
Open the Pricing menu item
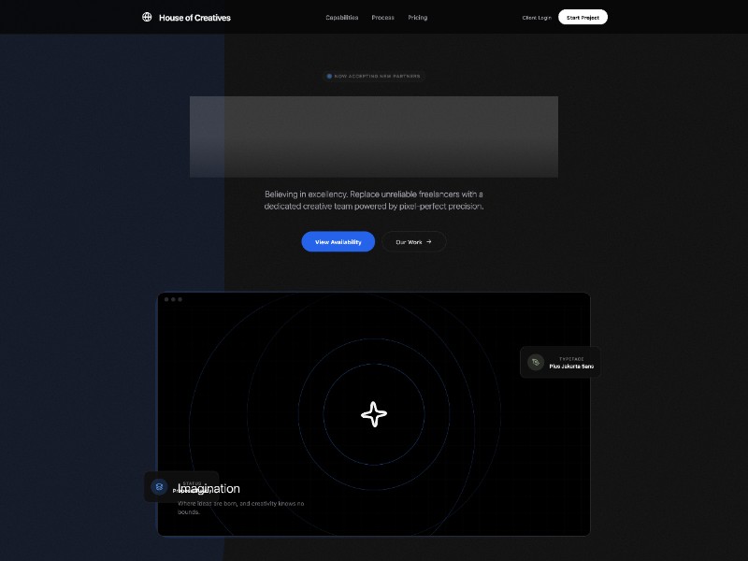[417, 17]
